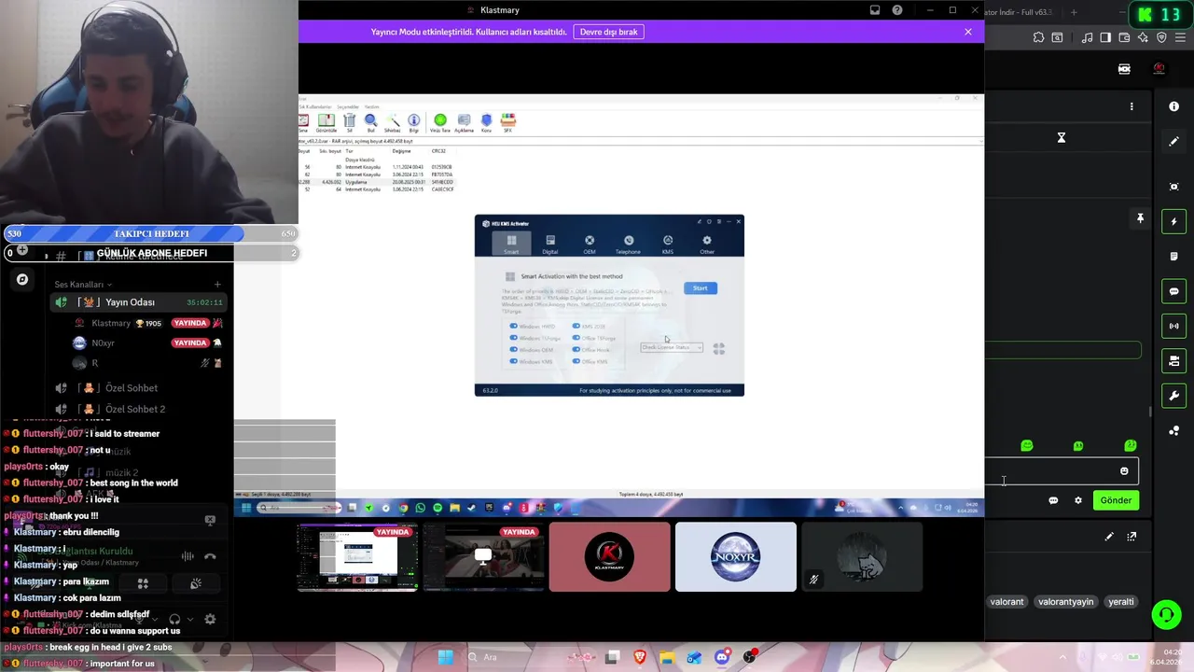Click the green headset support button
The width and height of the screenshot is (1194, 672).
tap(1166, 614)
